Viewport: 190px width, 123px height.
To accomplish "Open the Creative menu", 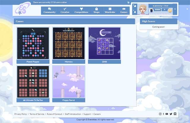I will (x=65, y=11).
